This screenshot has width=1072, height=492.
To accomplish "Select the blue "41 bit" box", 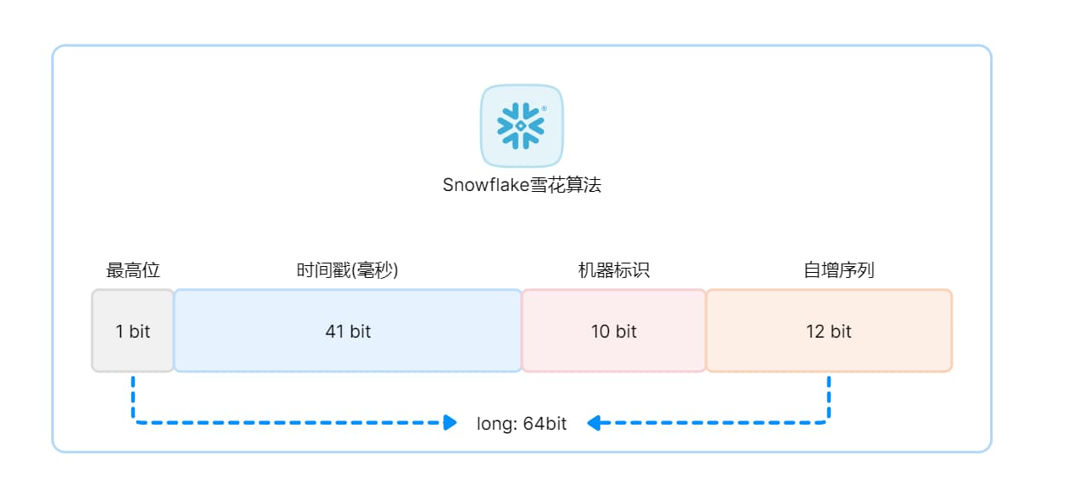I will pyautogui.click(x=348, y=331).
